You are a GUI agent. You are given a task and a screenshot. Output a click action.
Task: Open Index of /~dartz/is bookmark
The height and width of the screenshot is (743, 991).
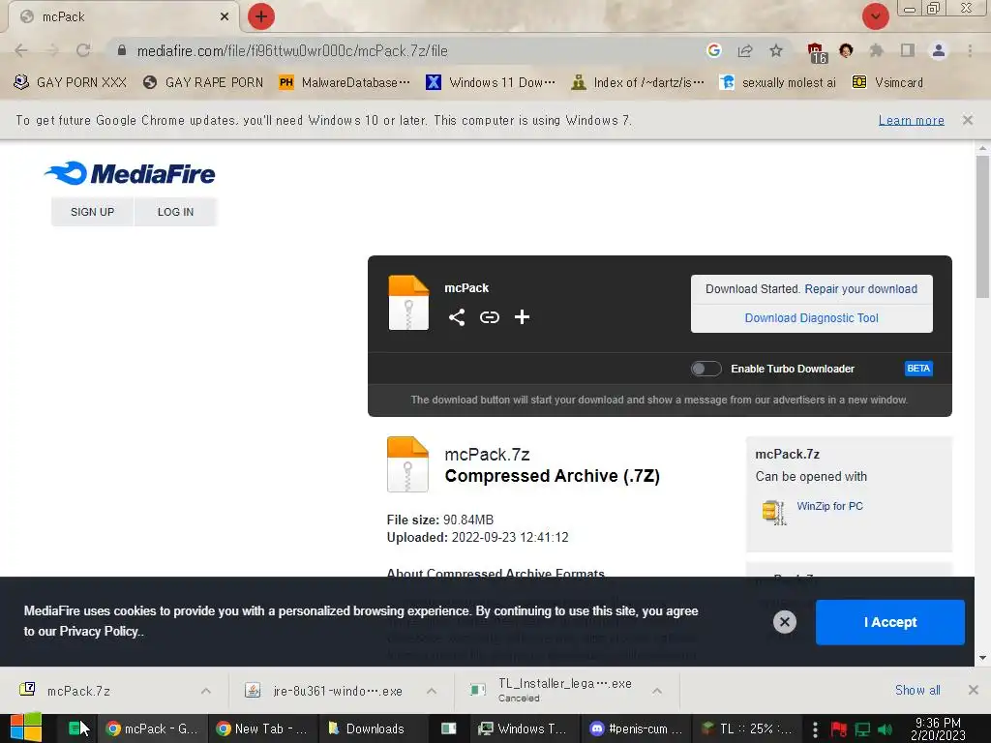click(637, 83)
